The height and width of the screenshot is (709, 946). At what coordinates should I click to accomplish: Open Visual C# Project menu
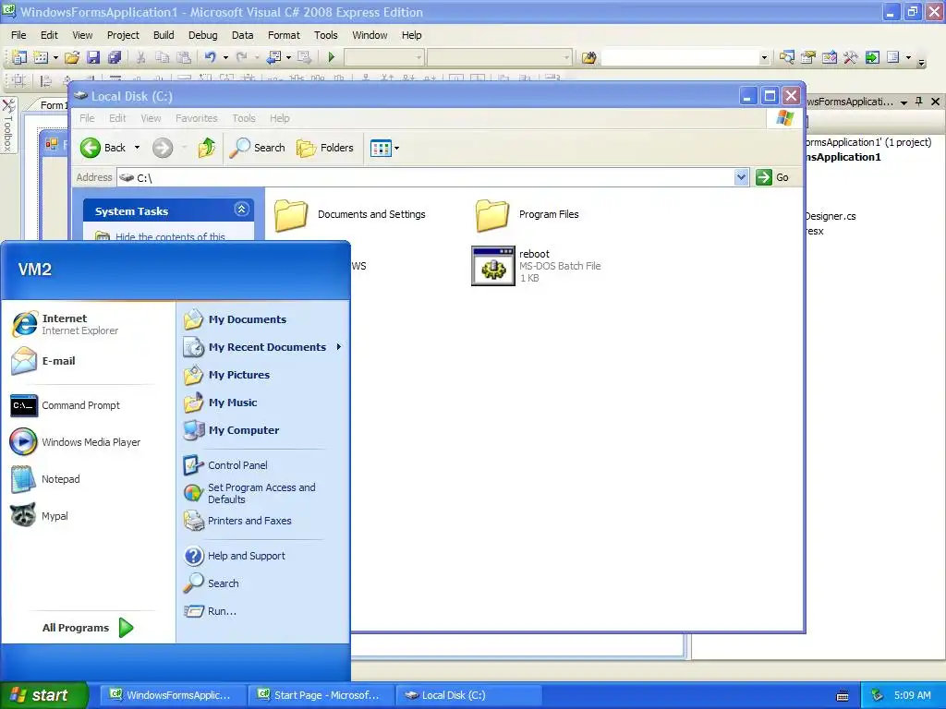(123, 35)
